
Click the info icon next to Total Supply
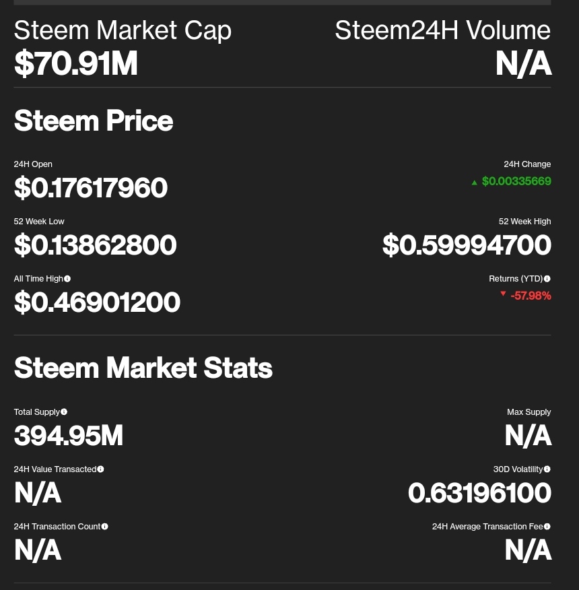[64, 412]
